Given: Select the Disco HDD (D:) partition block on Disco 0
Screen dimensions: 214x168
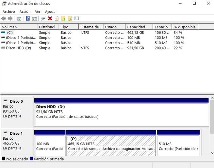Looking at the screenshot, I should [122, 113].
